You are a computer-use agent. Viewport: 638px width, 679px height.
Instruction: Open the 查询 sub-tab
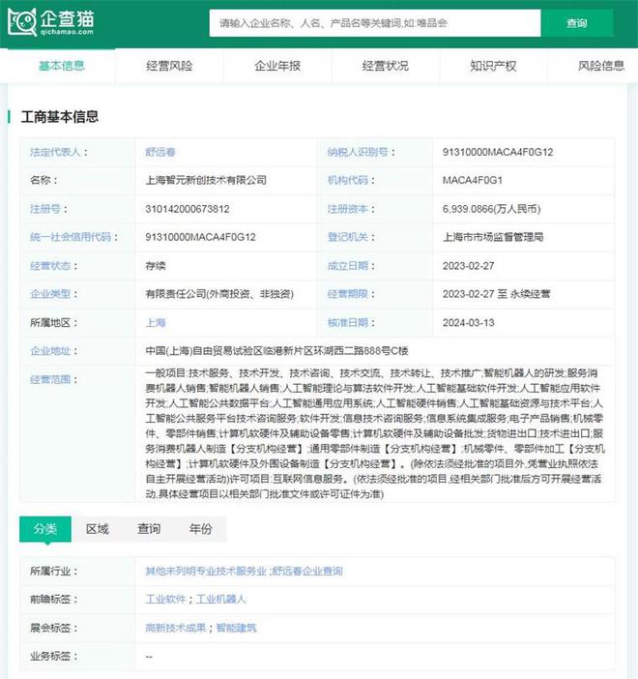pos(149,529)
